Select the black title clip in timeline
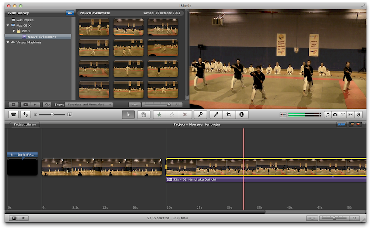 [22, 167]
